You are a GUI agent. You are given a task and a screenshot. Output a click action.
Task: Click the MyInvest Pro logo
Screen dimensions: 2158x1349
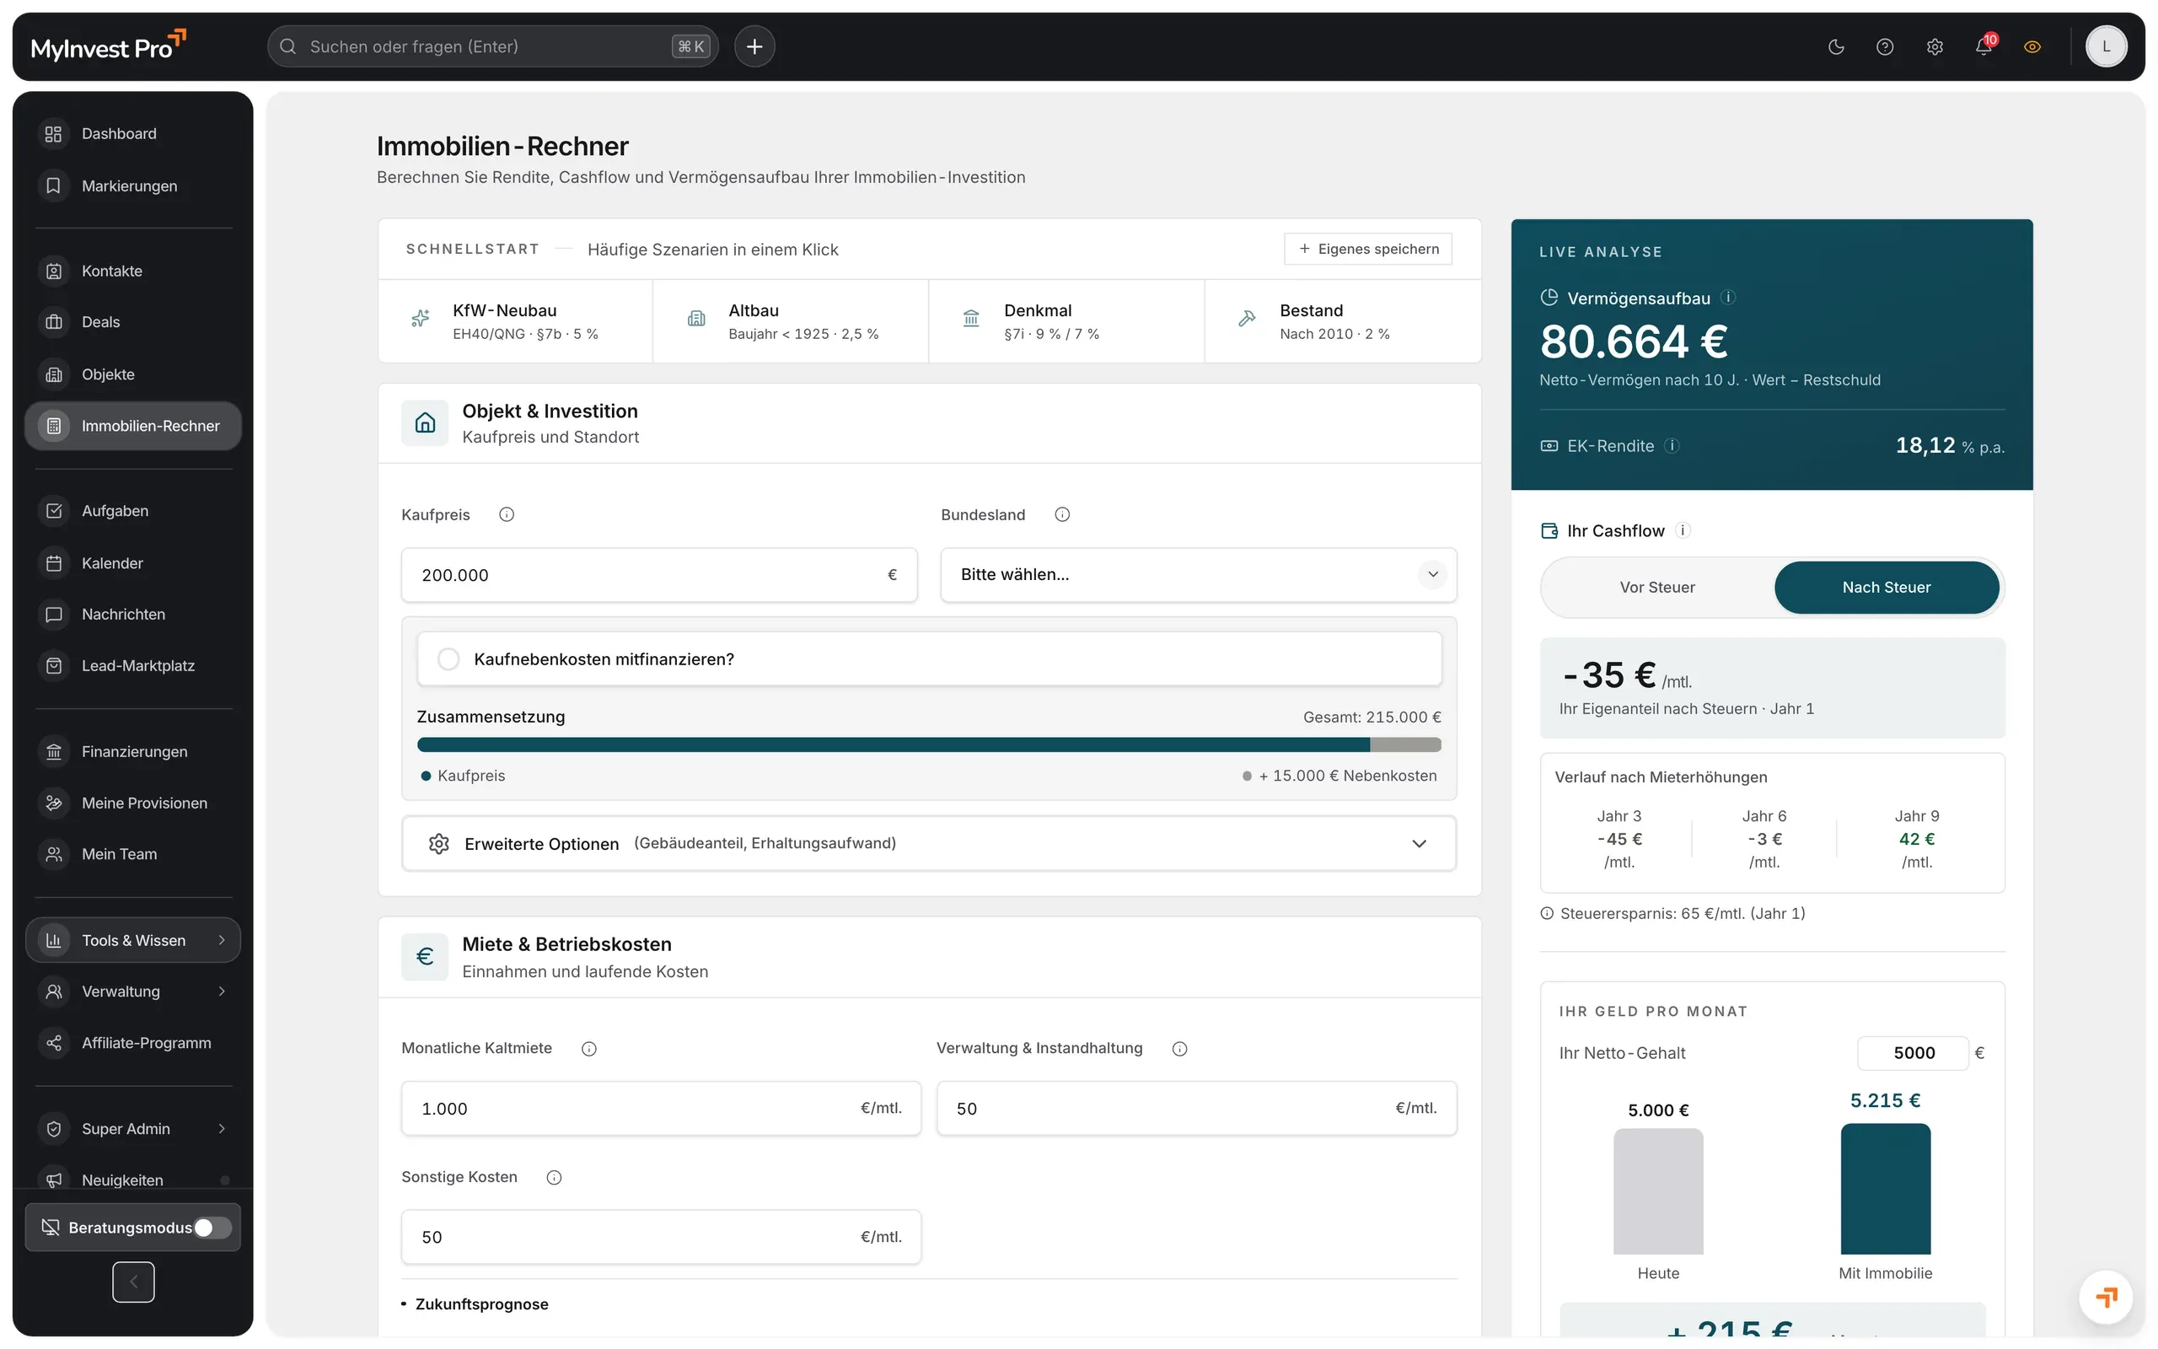pos(108,46)
